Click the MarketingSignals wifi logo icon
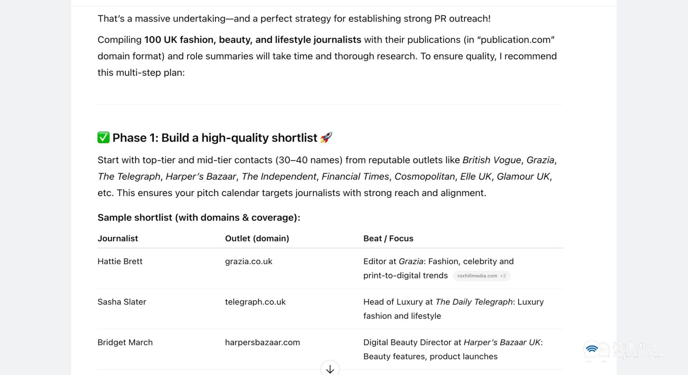Viewport: 688px width, 375px height. coord(592,349)
